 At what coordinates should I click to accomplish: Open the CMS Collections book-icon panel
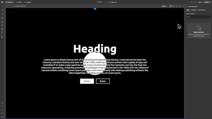pos(2,33)
